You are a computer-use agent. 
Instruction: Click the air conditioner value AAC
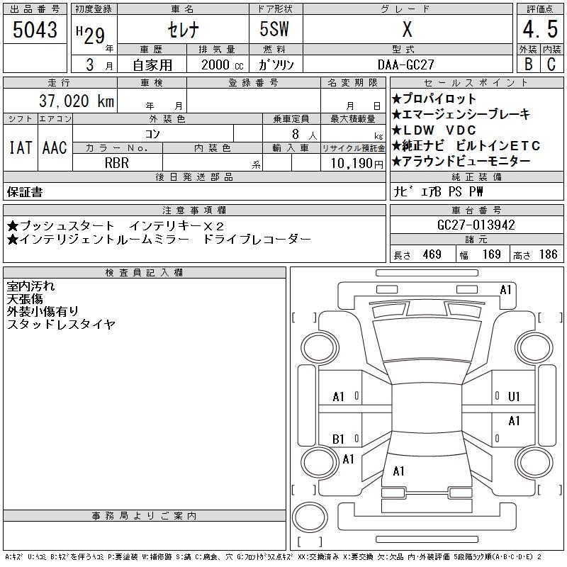pyautogui.click(x=55, y=147)
